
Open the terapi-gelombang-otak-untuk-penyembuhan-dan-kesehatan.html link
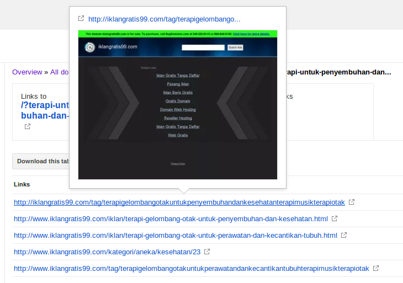[171, 219]
